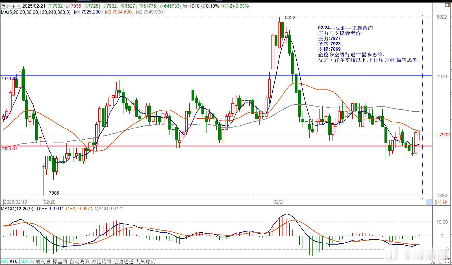
Task: Click the 2025/02/19 date marker
Action: point(16,202)
